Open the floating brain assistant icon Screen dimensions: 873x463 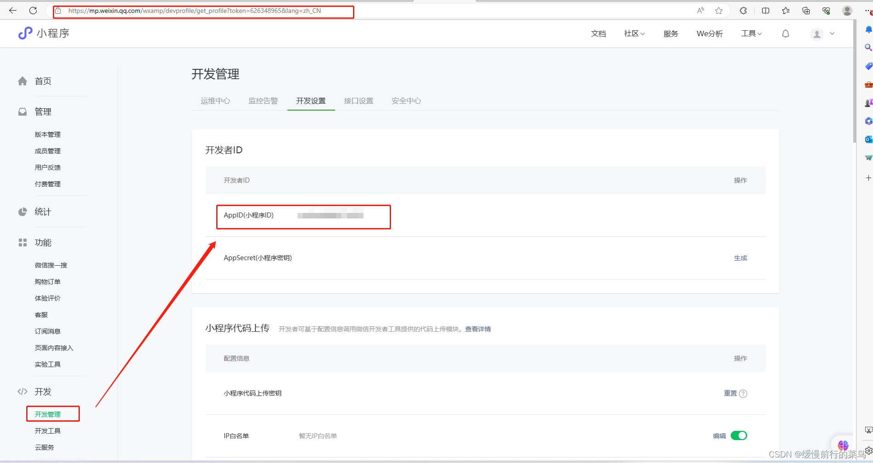(x=843, y=445)
